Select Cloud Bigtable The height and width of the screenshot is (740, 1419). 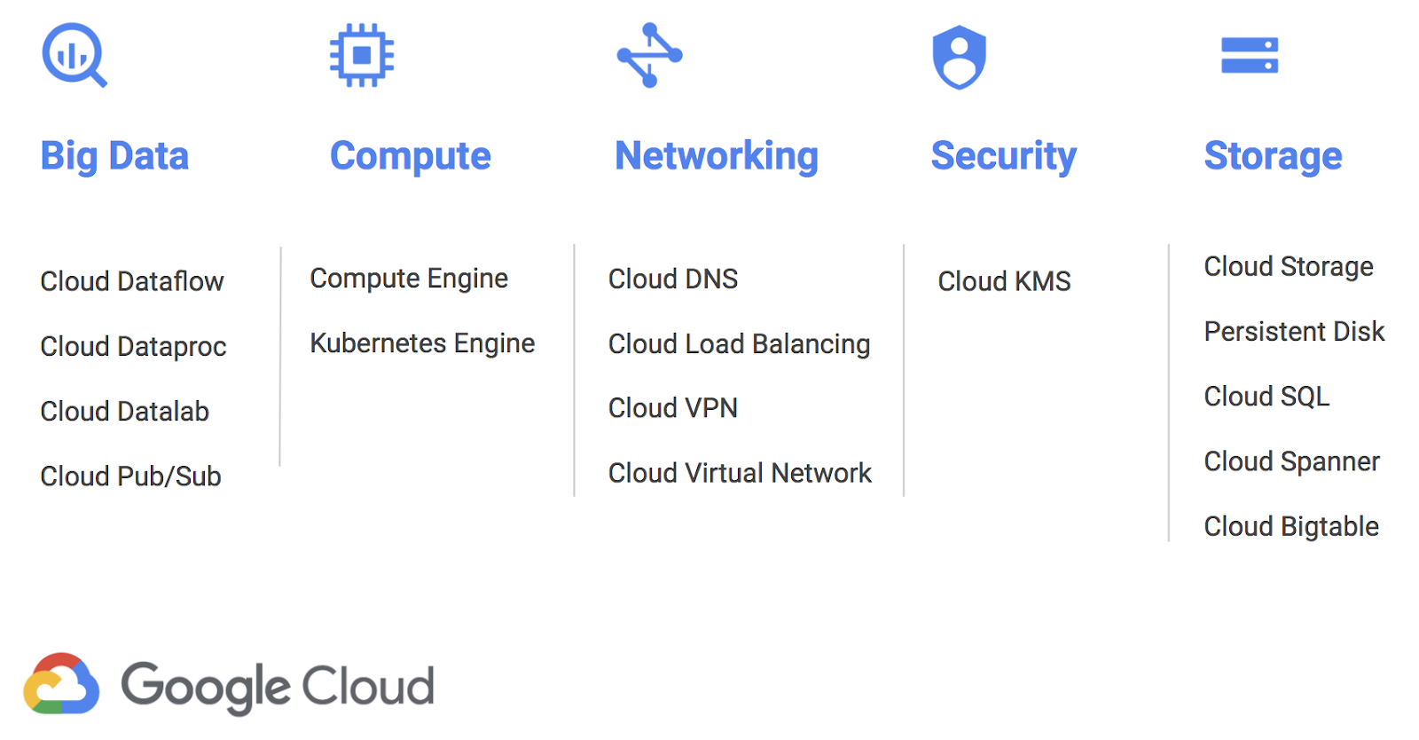[1291, 527]
